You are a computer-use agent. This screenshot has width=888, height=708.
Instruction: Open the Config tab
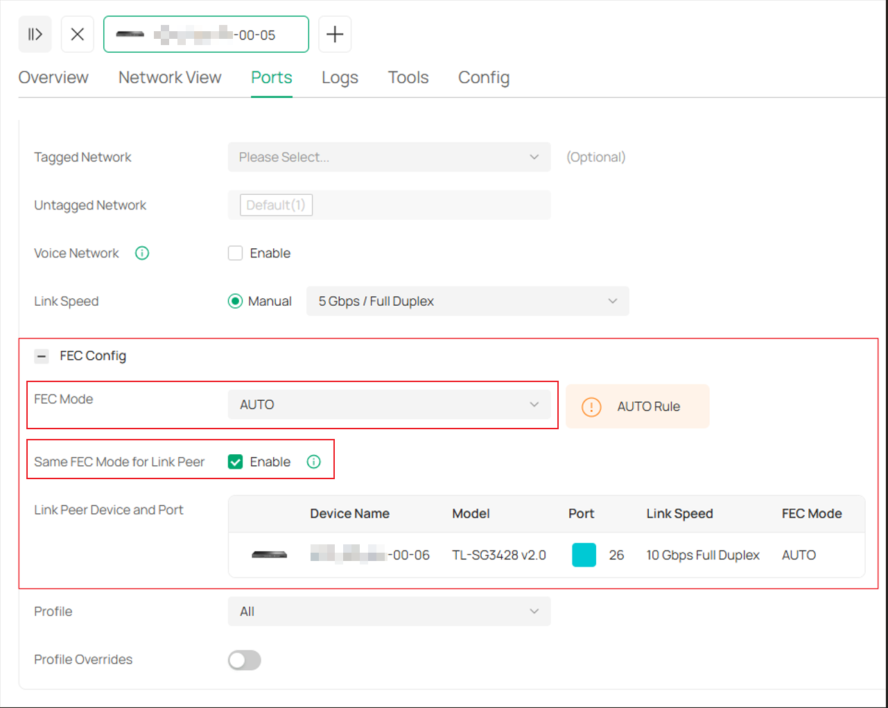point(483,77)
